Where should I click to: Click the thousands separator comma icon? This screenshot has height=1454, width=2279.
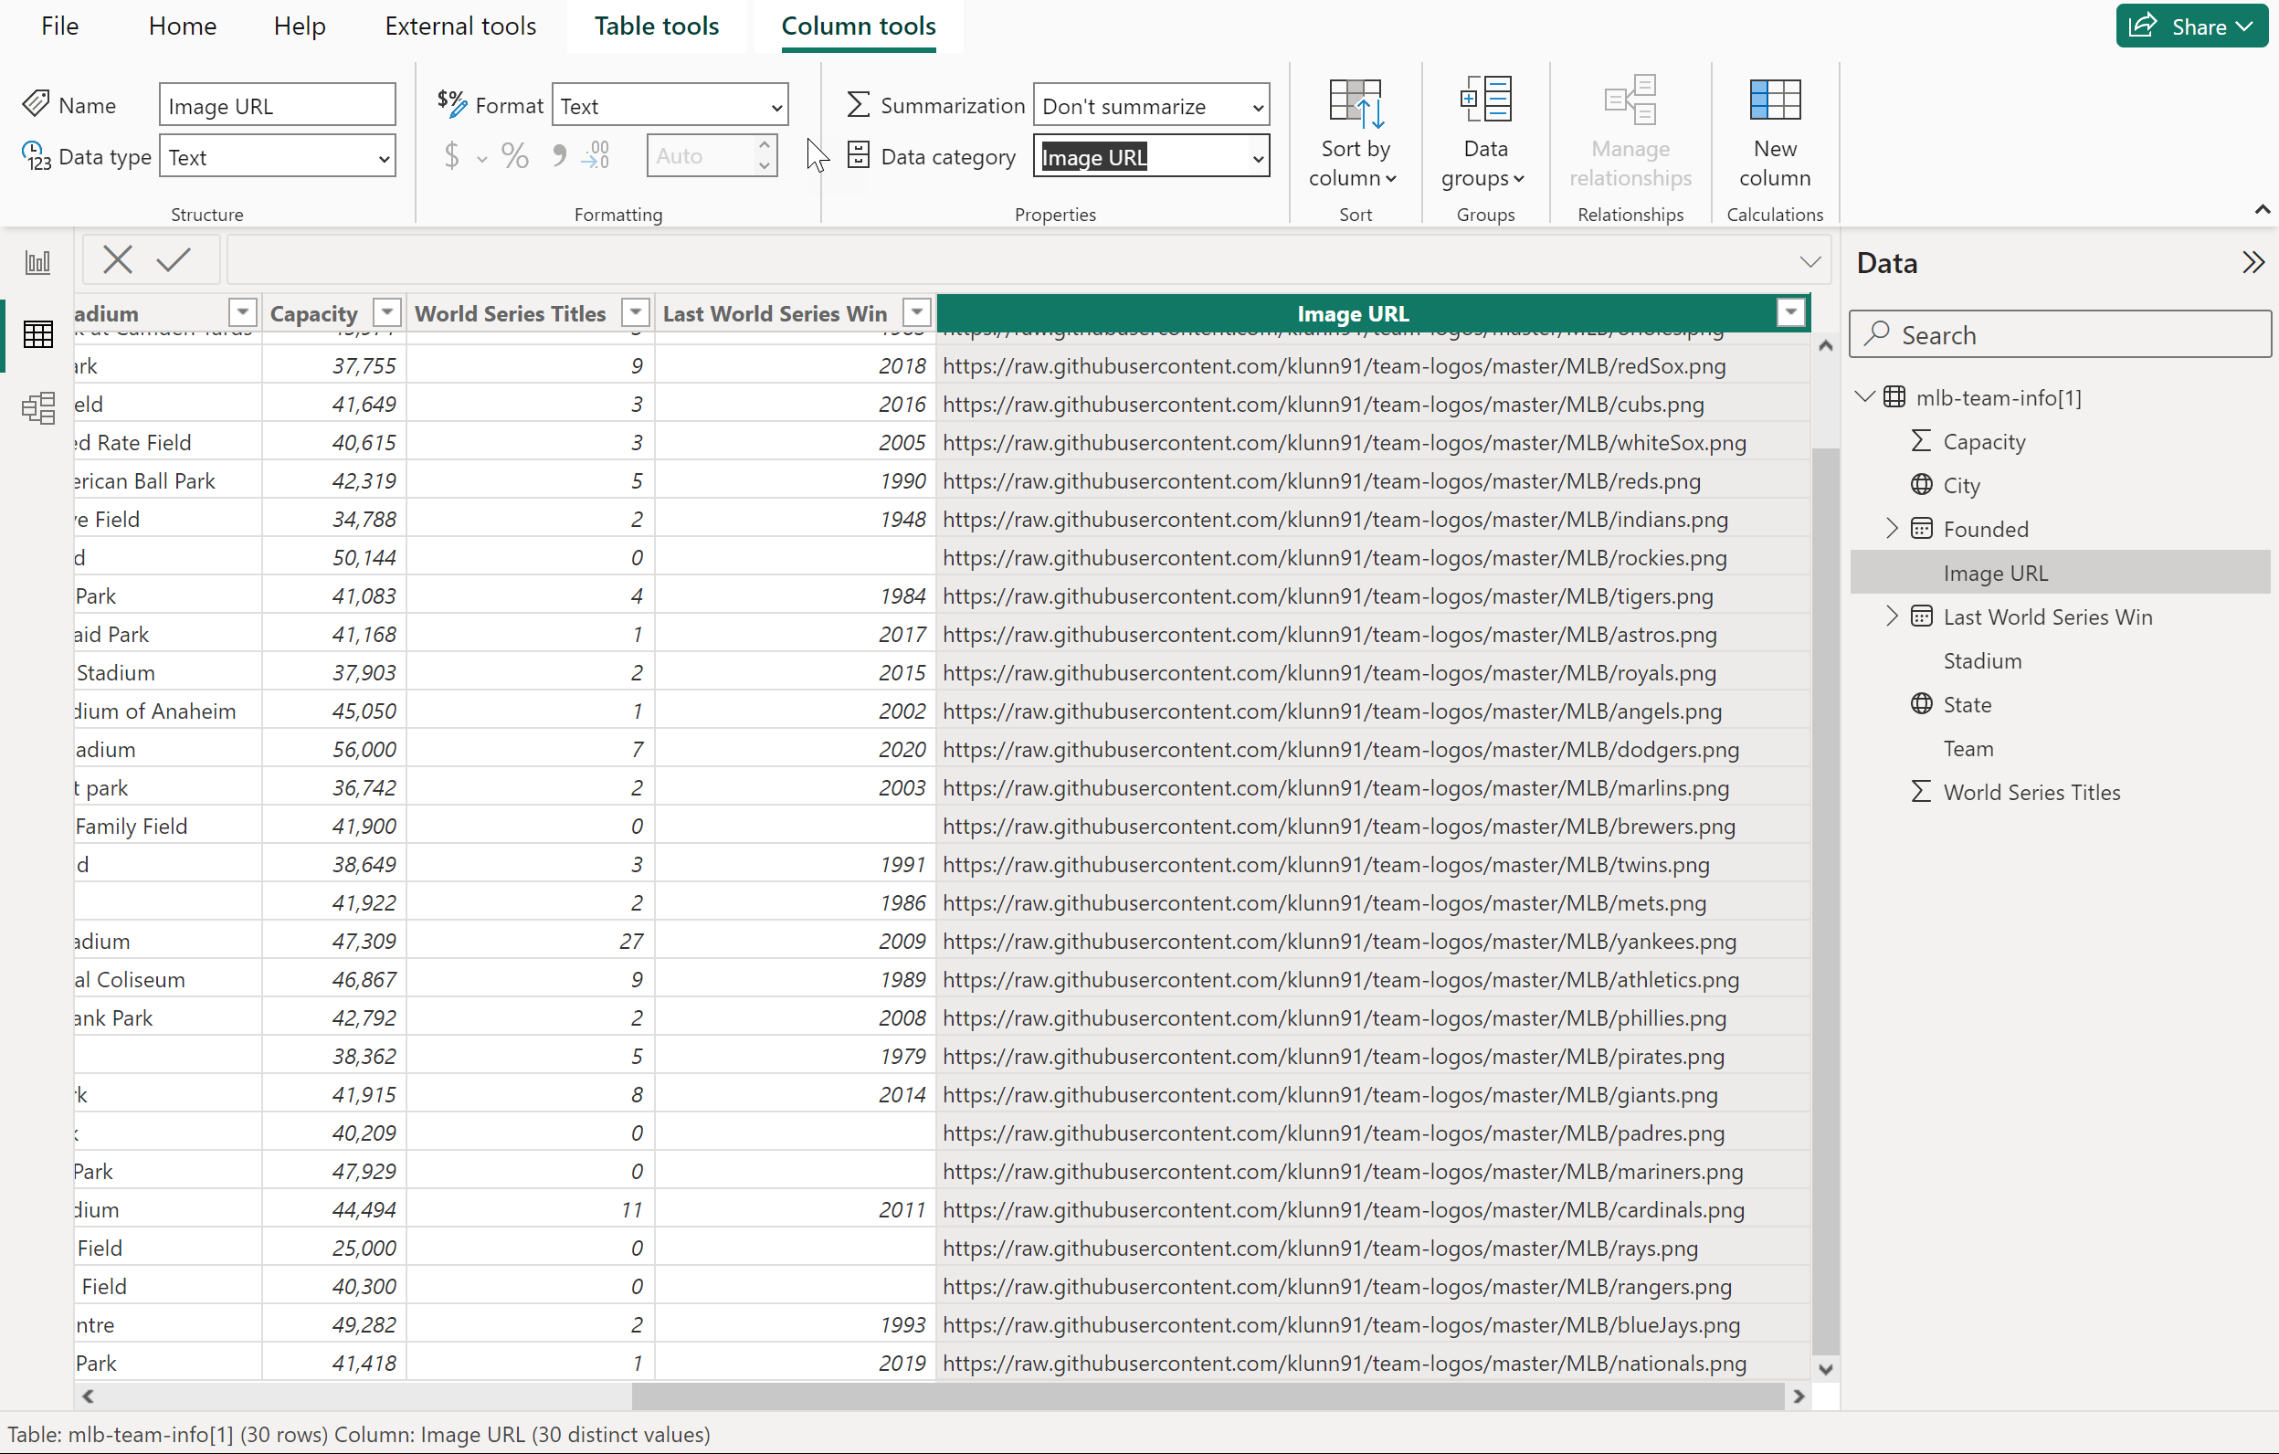pyautogui.click(x=559, y=156)
